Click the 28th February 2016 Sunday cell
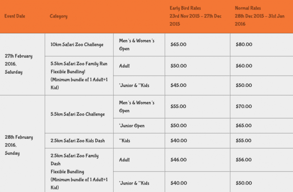The width and height of the screenshot is (293, 192). point(19,145)
